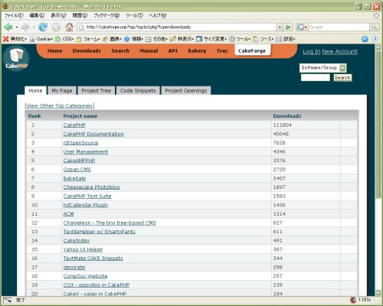
Task: Open the ファイル menu
Action: pos(14,15)
